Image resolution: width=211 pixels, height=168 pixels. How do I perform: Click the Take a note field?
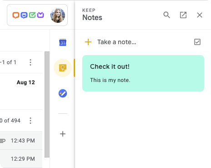pyautogui.click(x=116, y=42)
